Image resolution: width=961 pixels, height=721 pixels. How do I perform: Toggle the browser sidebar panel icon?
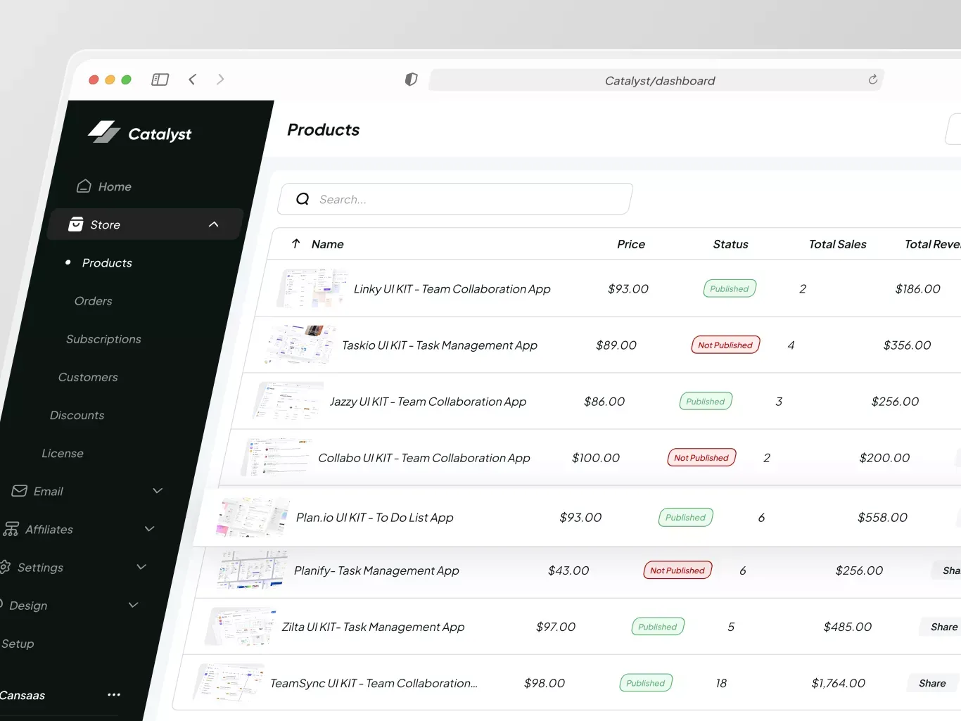(160, 79)
